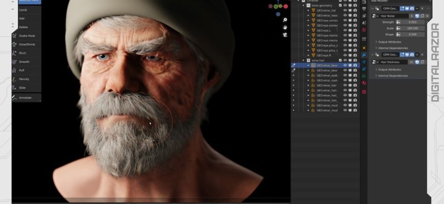Screen dimensions: 444x204
Task: Uncheck the einar.hair collection checkbox
Action: (x=339, y=60)
